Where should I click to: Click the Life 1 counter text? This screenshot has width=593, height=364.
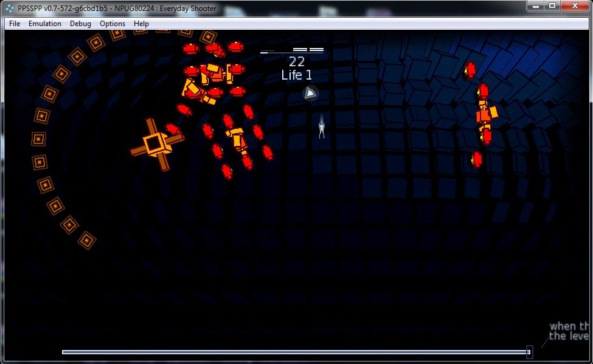point(297,75)
